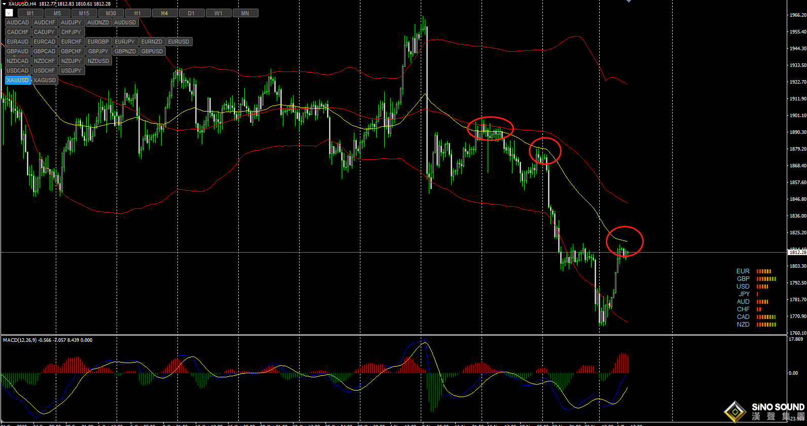Image resolution: width=807 pixels, height=426 pixels.
Task: Pick the USDJPY pair button
Action: tap(71, 70)
